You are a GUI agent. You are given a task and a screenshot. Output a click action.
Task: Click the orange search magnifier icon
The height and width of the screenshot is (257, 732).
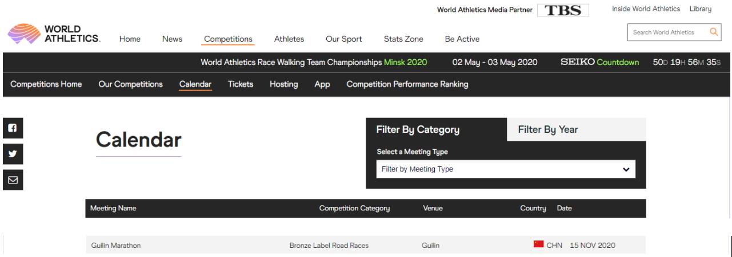(x=713, y=32)
